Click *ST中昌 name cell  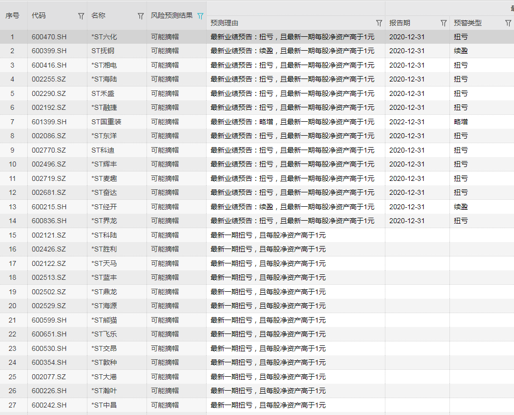[104, 405]
